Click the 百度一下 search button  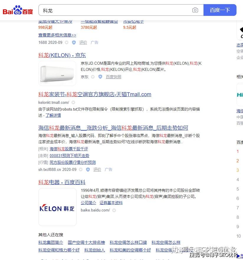(x=220, y=10)
